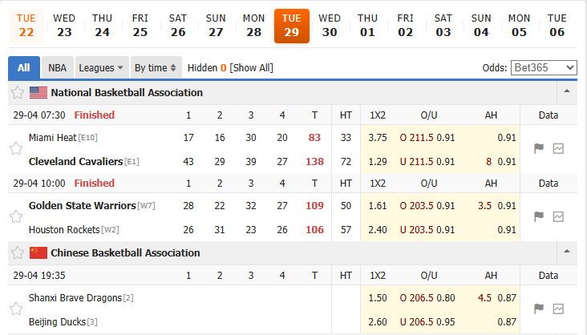
Task: Select highlighted date TUE 29
Action: (x=292, y=26)
